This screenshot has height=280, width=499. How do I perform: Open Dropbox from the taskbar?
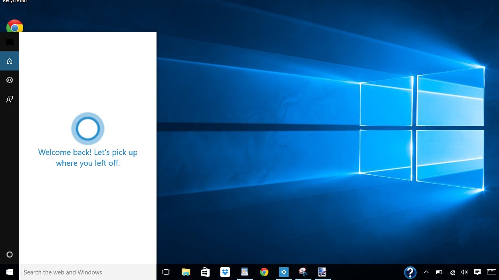225,272
